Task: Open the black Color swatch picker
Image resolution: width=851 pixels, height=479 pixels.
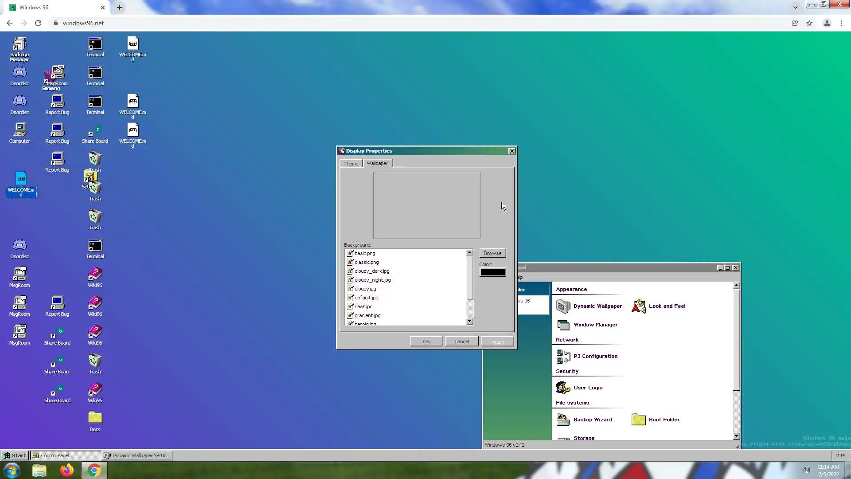Action: (492, 272)
